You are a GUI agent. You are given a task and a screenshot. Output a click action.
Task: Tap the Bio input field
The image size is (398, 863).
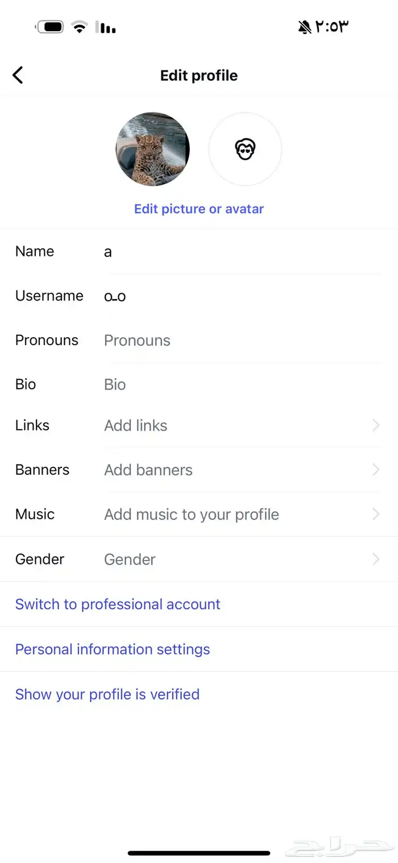pos(243,384)
